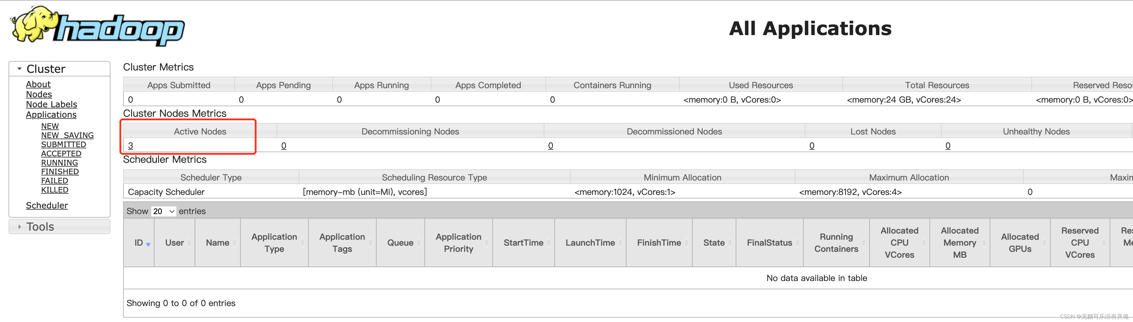Viewport: 1133px width, 322px height.
Task: Expand the Tools section
Action: tap(19, 227)
